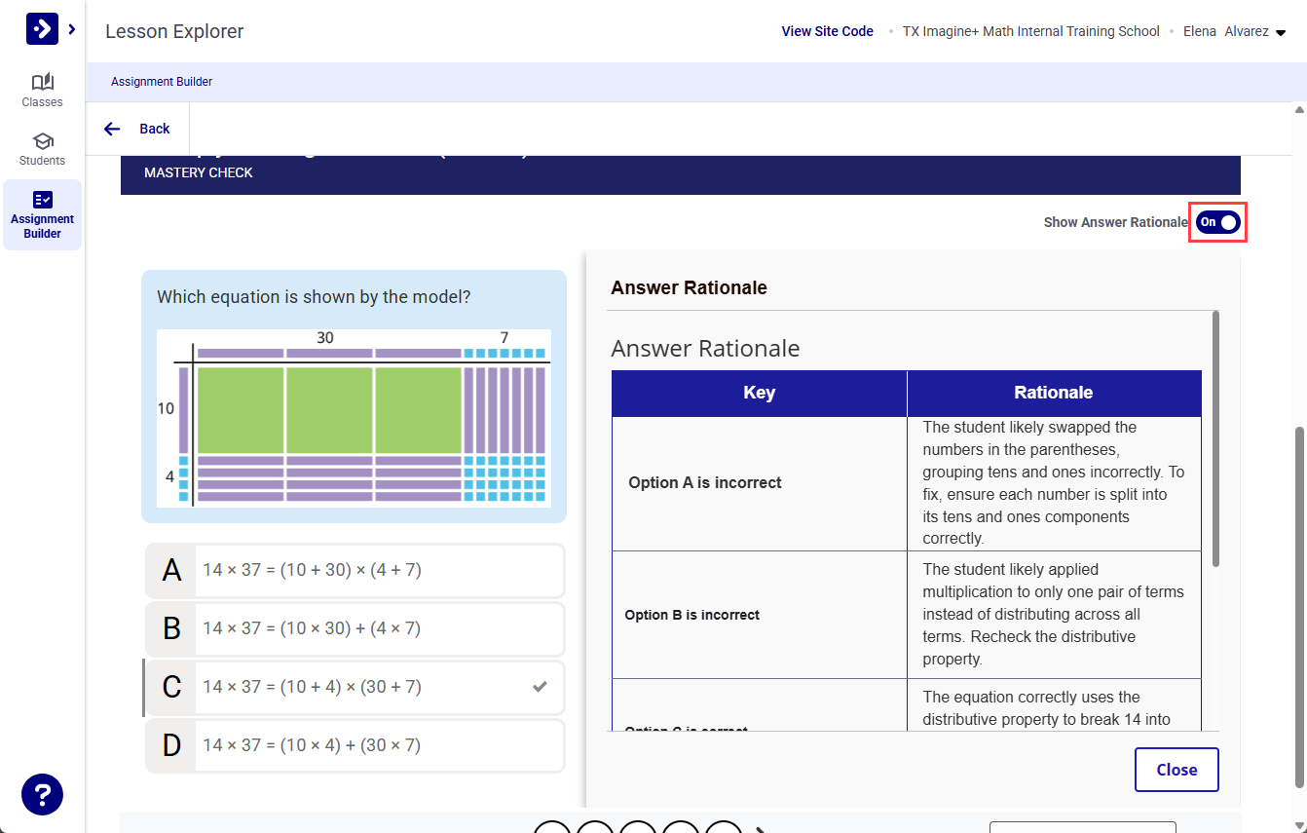
Task: Close the Answer Rationale panel
Action: 1176,769
